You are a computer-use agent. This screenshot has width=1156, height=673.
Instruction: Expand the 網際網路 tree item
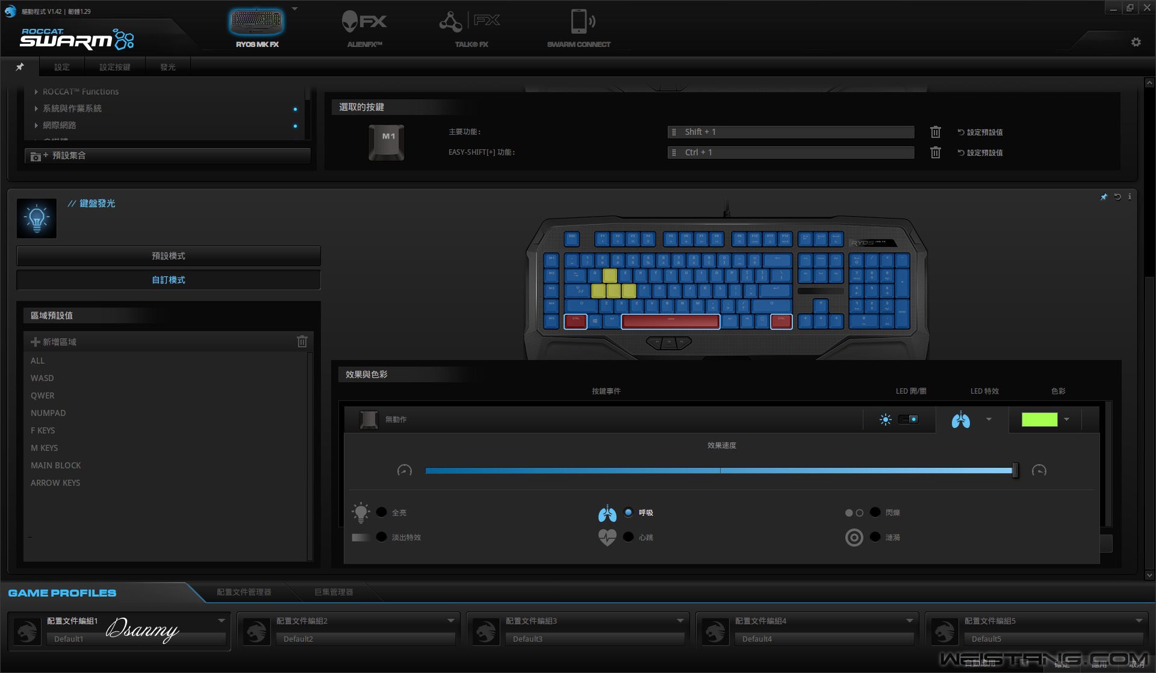(x=36, y=125)
